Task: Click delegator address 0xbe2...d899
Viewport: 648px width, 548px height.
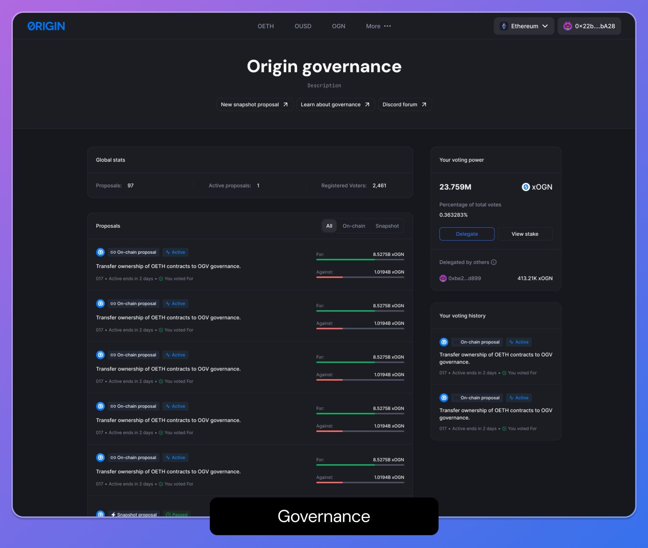Action: click(x=465, y=278)
